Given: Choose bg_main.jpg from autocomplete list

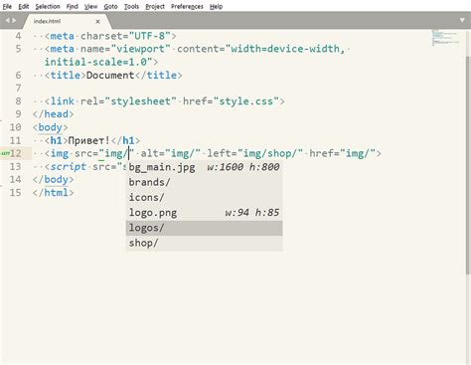Looking at the screenshot, I should pyautogui.click(x=204, y=167).
